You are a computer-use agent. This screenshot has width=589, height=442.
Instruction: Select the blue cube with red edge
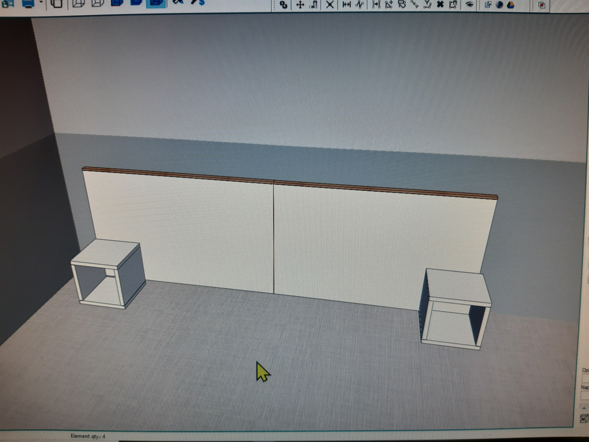pyautogui.click(x=117, y=2)
